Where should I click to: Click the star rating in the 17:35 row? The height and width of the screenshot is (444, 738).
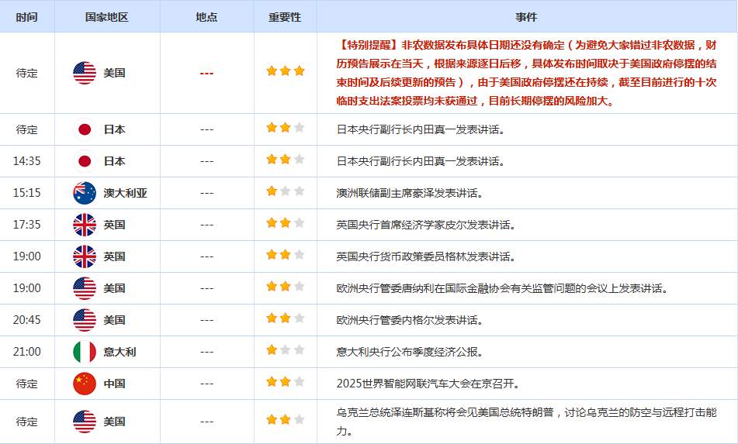[286, 222]
